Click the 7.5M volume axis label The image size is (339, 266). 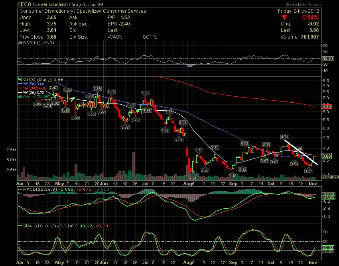12,150
